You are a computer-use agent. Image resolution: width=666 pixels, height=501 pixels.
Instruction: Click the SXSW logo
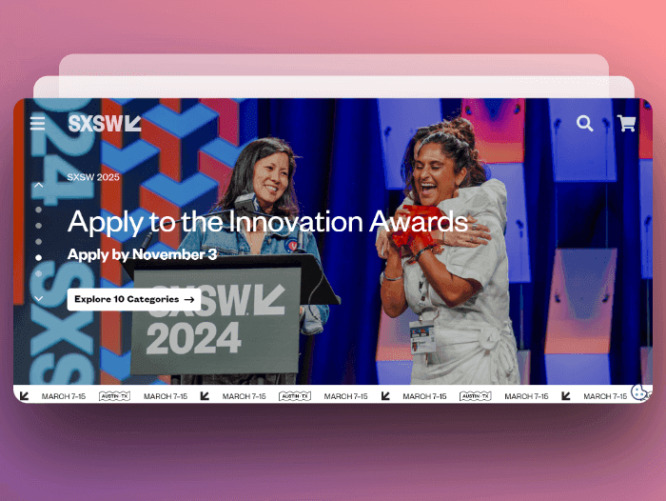click(105, 123)
